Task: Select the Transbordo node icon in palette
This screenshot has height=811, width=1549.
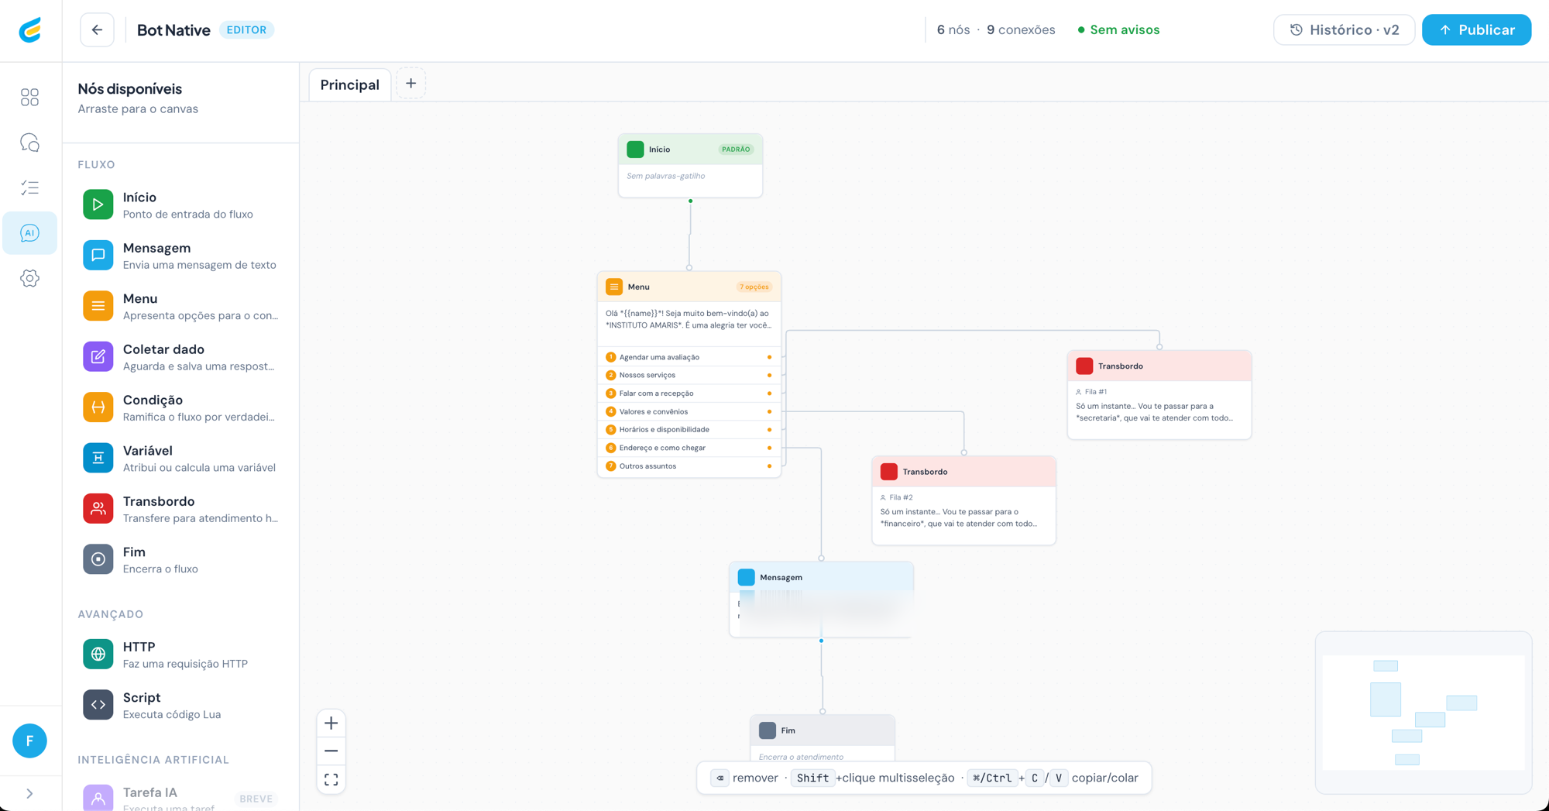Action: (98, 509)
